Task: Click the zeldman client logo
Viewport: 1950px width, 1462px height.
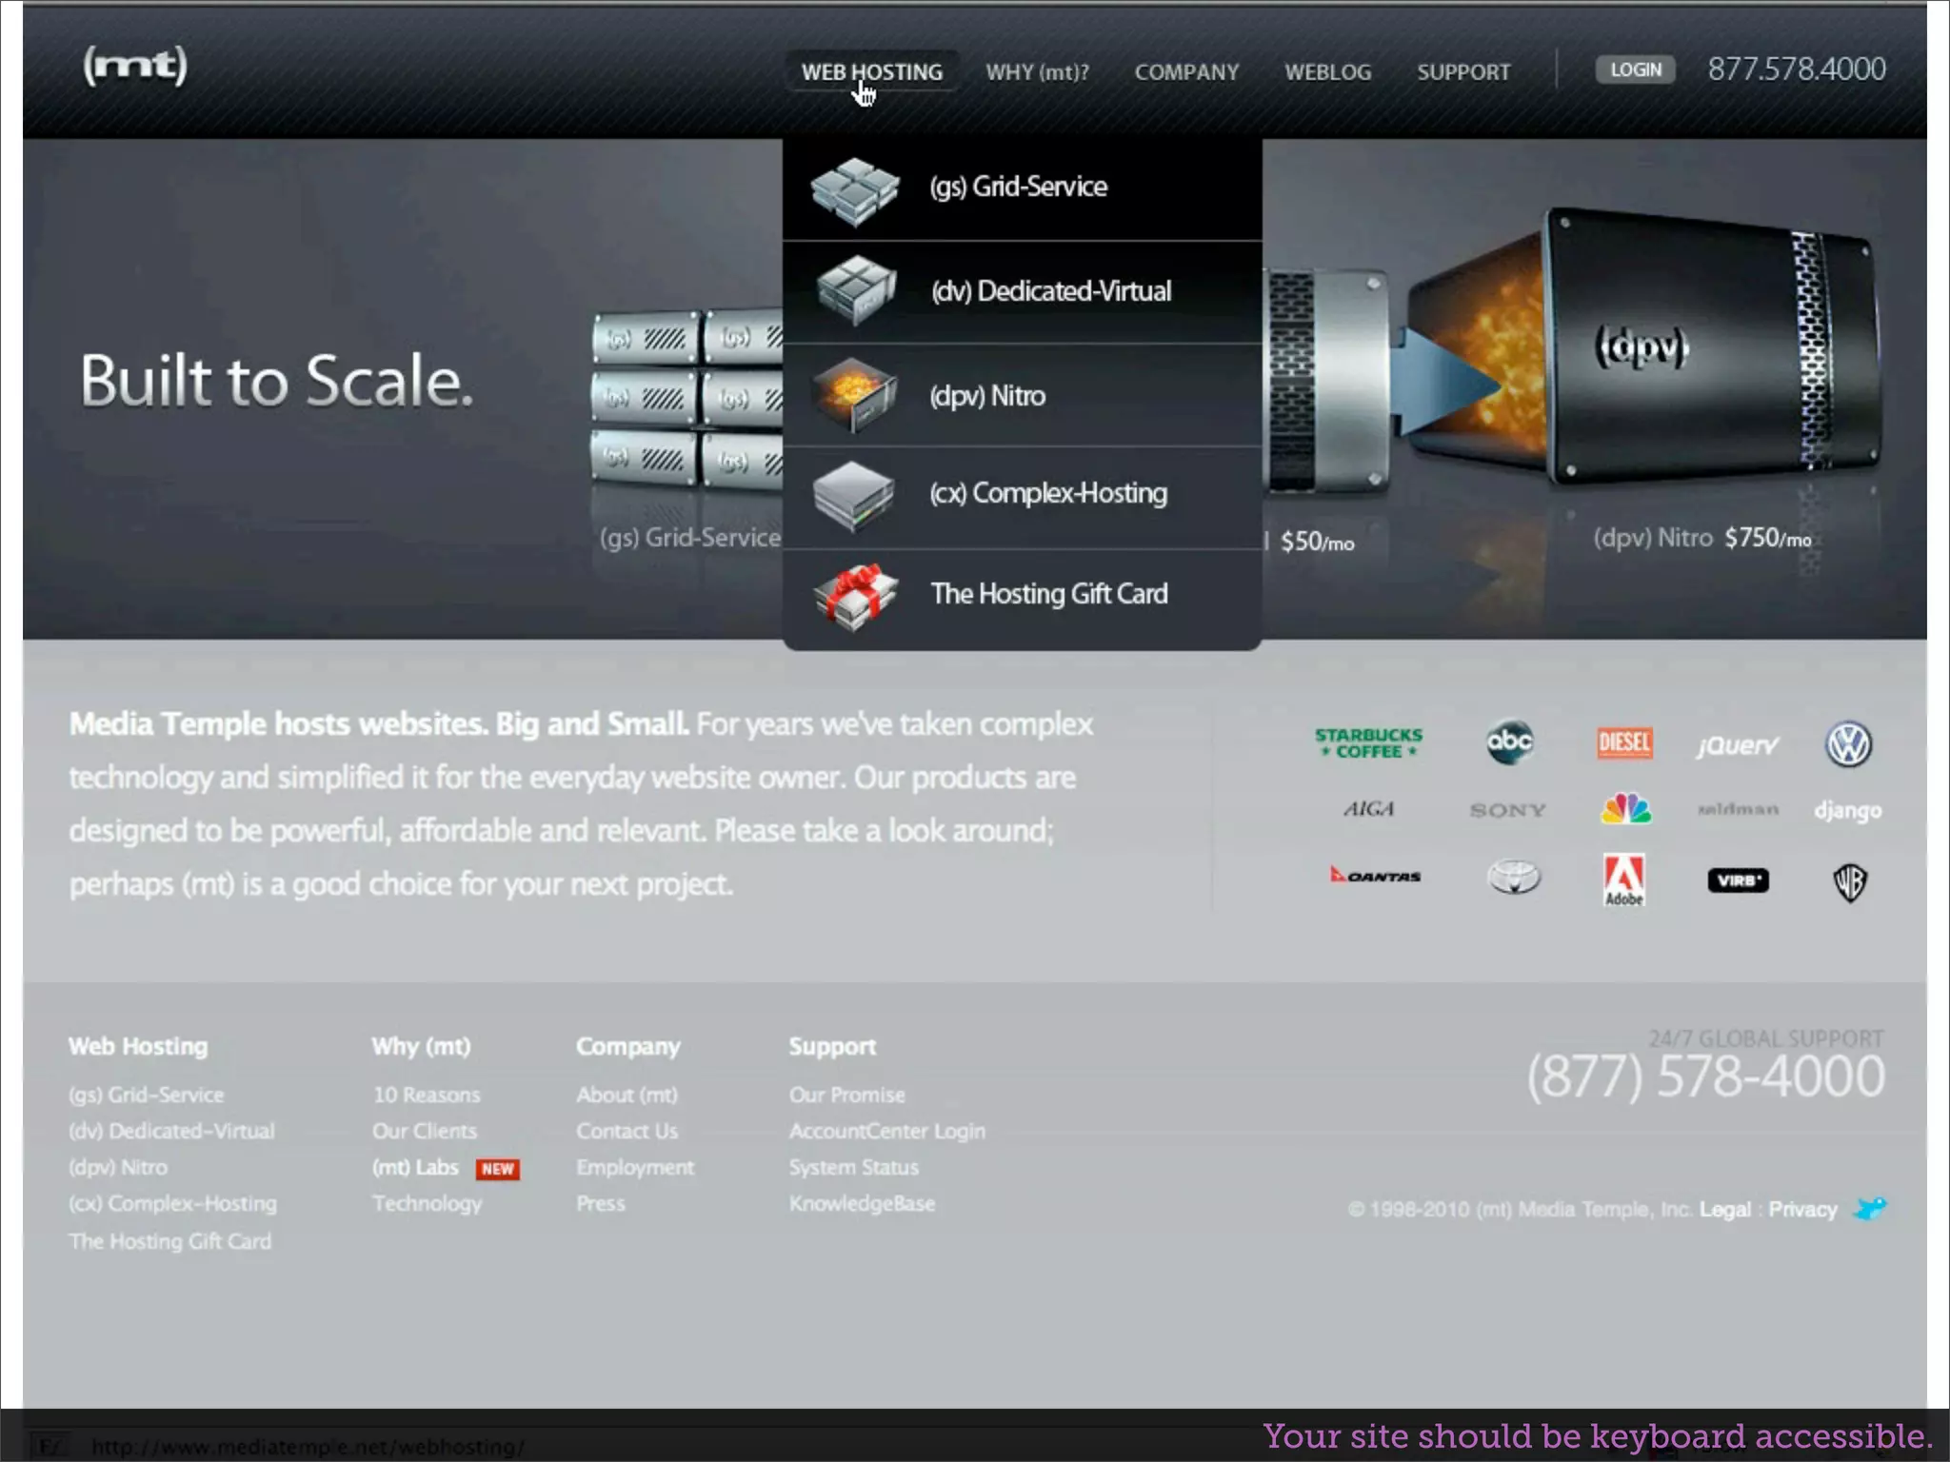Action: pyautogui.click(x=1738, y=810)
